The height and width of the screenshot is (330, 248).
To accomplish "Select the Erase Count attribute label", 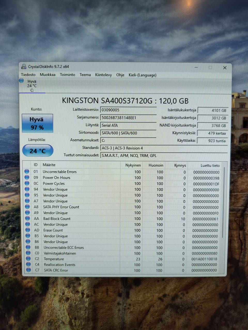I will [53, 230].
